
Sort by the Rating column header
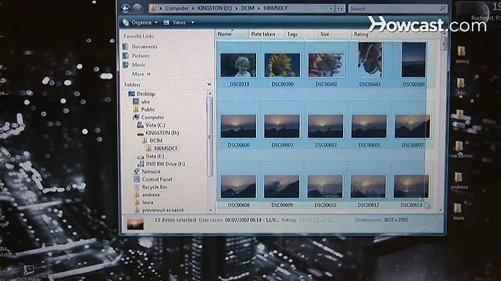click(372, 34)
